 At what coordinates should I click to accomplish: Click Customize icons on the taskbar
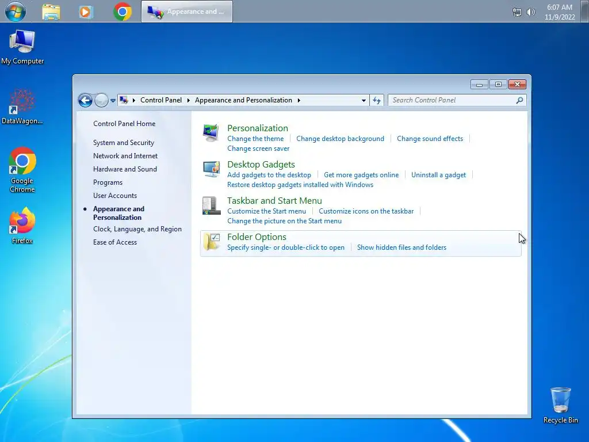(366, 211)
